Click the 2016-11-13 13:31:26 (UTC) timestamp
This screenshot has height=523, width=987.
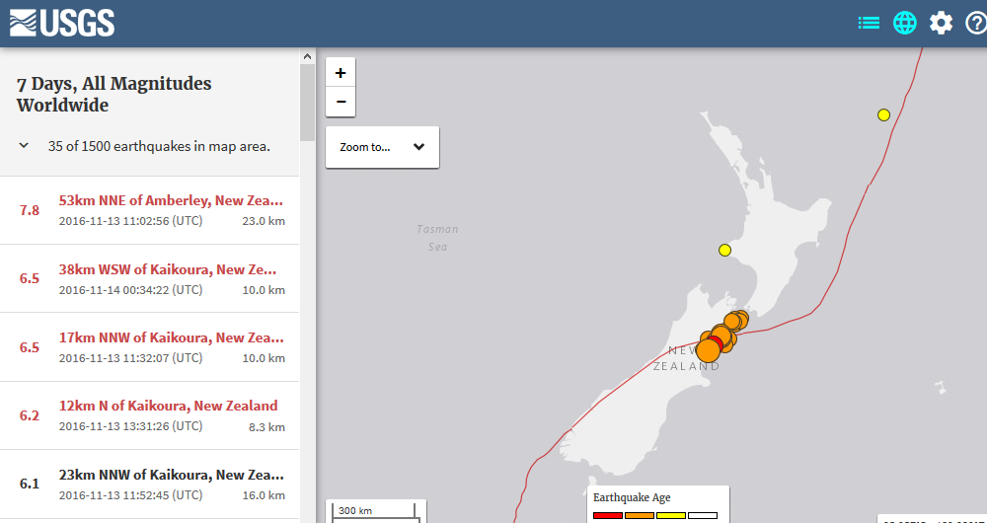[x=131, y=426]
